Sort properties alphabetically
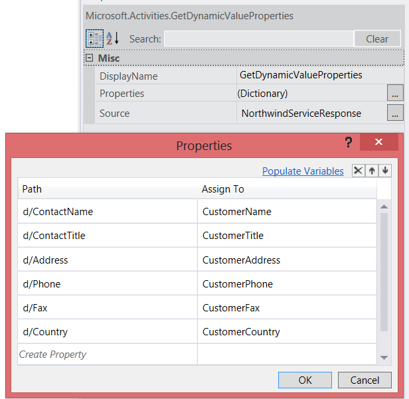Image resolution: width=409 pixels, height=399 pixels. click(x=113, y=39)
